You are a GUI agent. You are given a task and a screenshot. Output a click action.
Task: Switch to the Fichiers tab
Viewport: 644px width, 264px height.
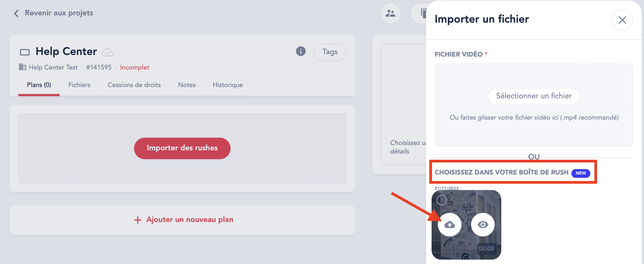pos(79,85)
